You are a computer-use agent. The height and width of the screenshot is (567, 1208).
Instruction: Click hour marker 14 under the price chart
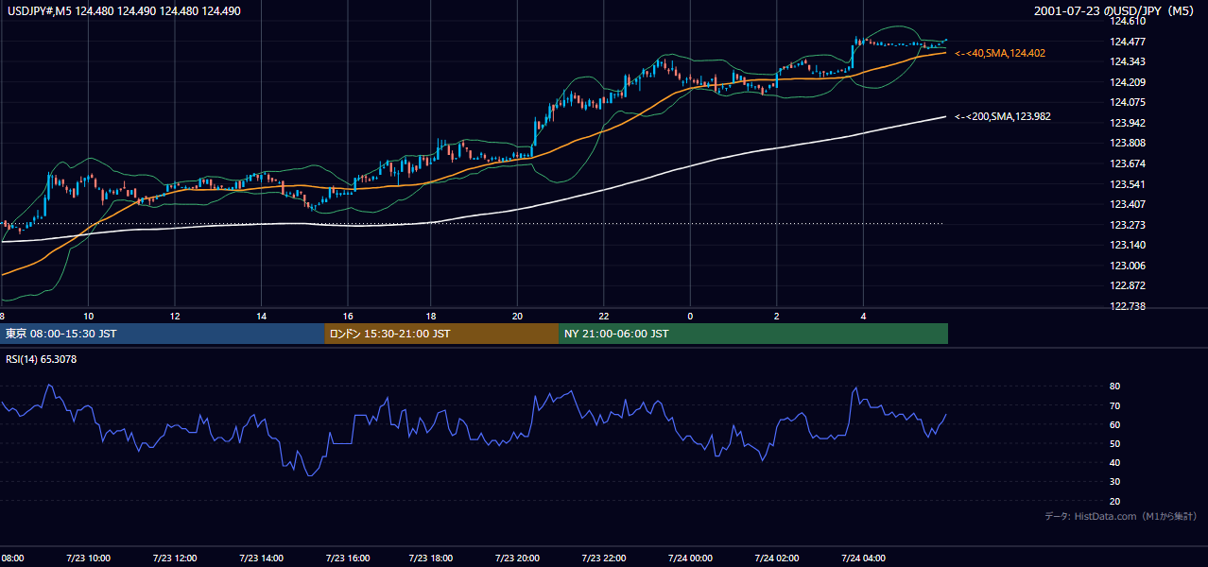coord(261,316)
